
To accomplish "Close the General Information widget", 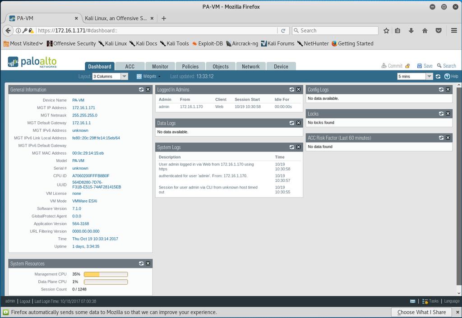I will [148, 89].
